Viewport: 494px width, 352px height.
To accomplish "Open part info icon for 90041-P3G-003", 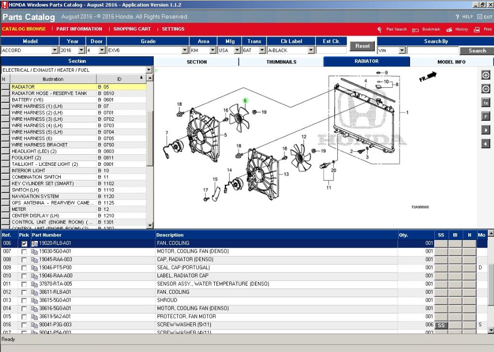I will tap(34, 325).
